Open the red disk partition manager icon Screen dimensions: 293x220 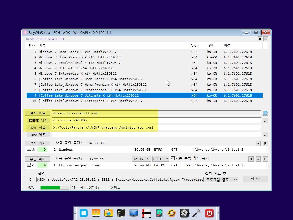click(146, 213)
